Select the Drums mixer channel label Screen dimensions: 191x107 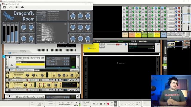[125, 35]
